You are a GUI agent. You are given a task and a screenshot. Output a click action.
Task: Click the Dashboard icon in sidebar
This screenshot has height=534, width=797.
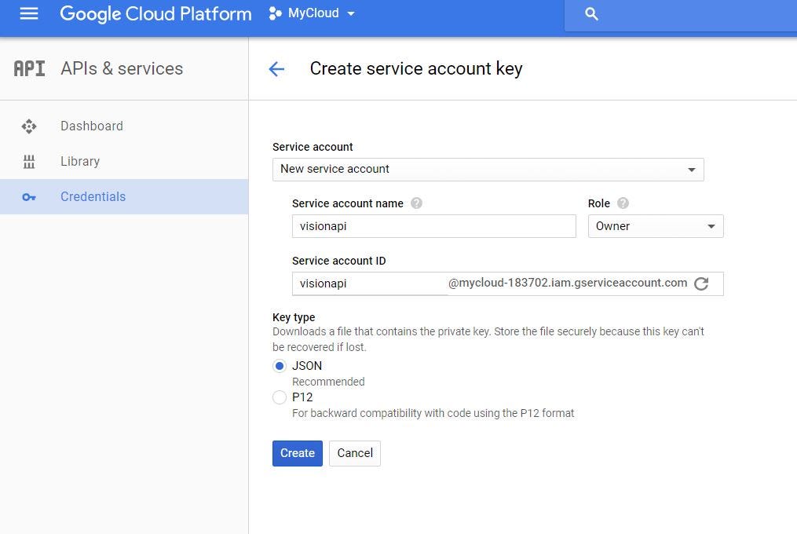click(x=29, y=126)
